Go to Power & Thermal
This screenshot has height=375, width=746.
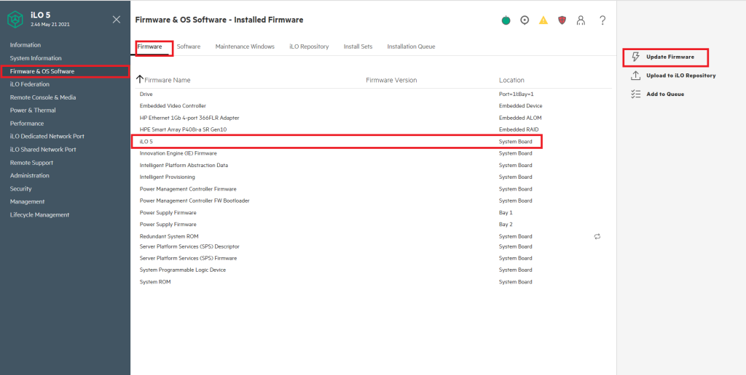(33, 110)
